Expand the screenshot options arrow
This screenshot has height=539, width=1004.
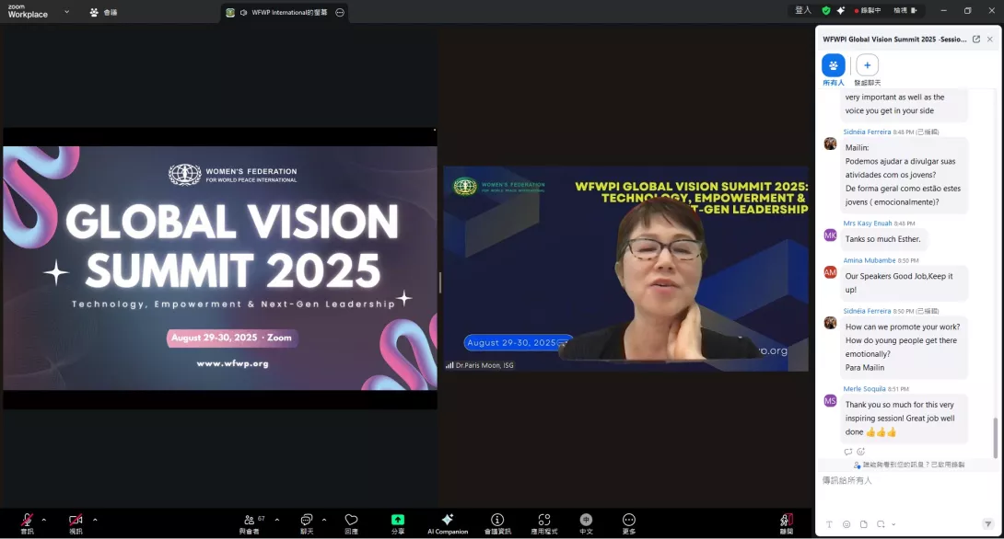pos(893,524)
